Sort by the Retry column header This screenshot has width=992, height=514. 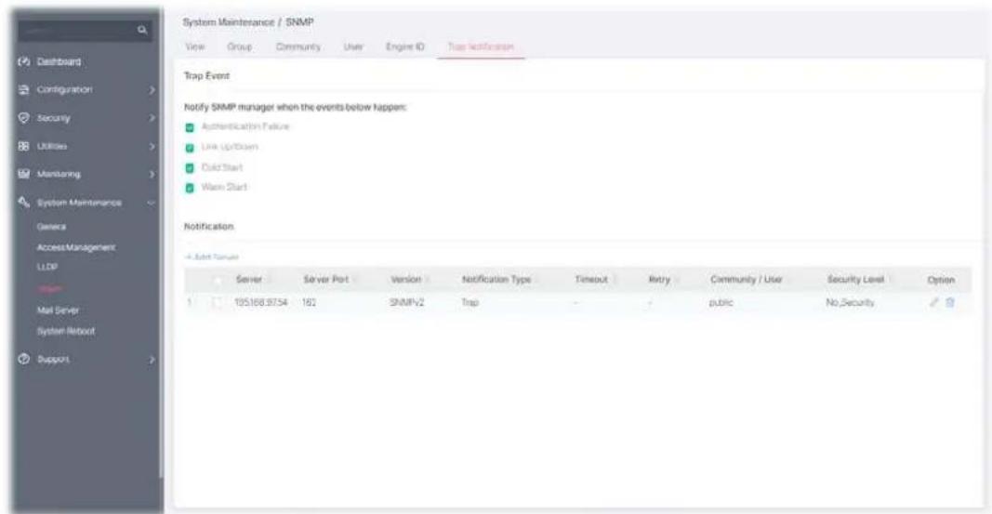point(658,280)
